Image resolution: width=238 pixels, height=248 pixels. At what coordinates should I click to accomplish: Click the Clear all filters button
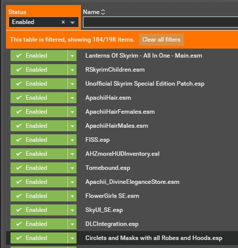tap(161, 40)
